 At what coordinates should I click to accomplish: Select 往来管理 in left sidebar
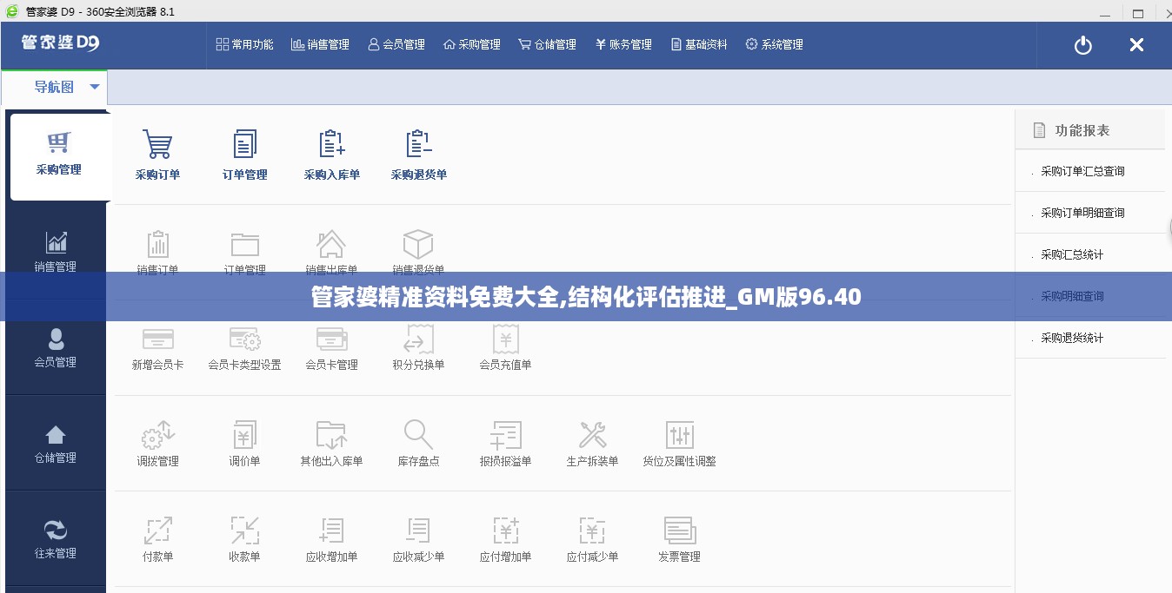point(56,538)
